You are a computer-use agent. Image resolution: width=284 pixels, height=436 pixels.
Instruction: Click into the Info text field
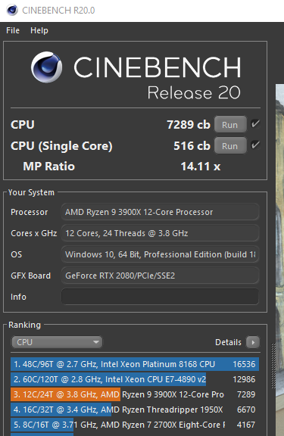coord(160,297)
